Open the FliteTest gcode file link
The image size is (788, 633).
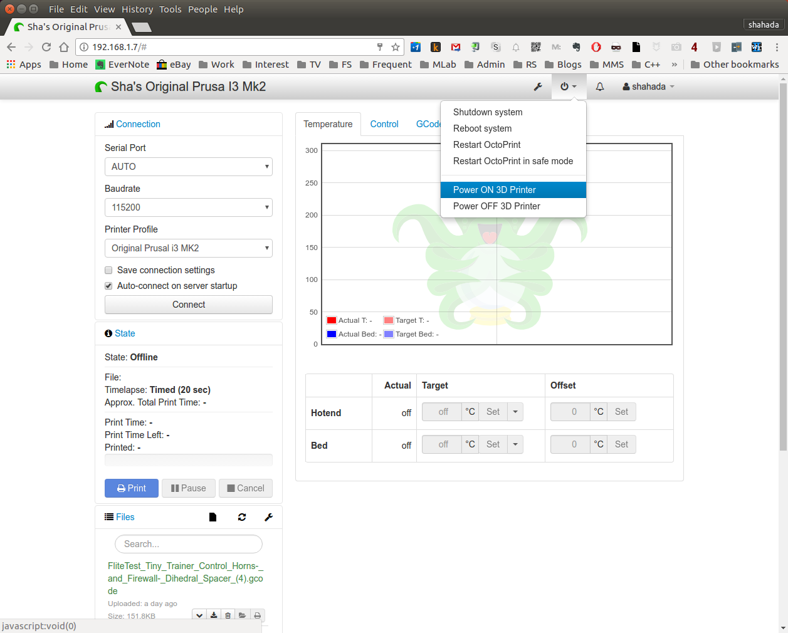186,578
